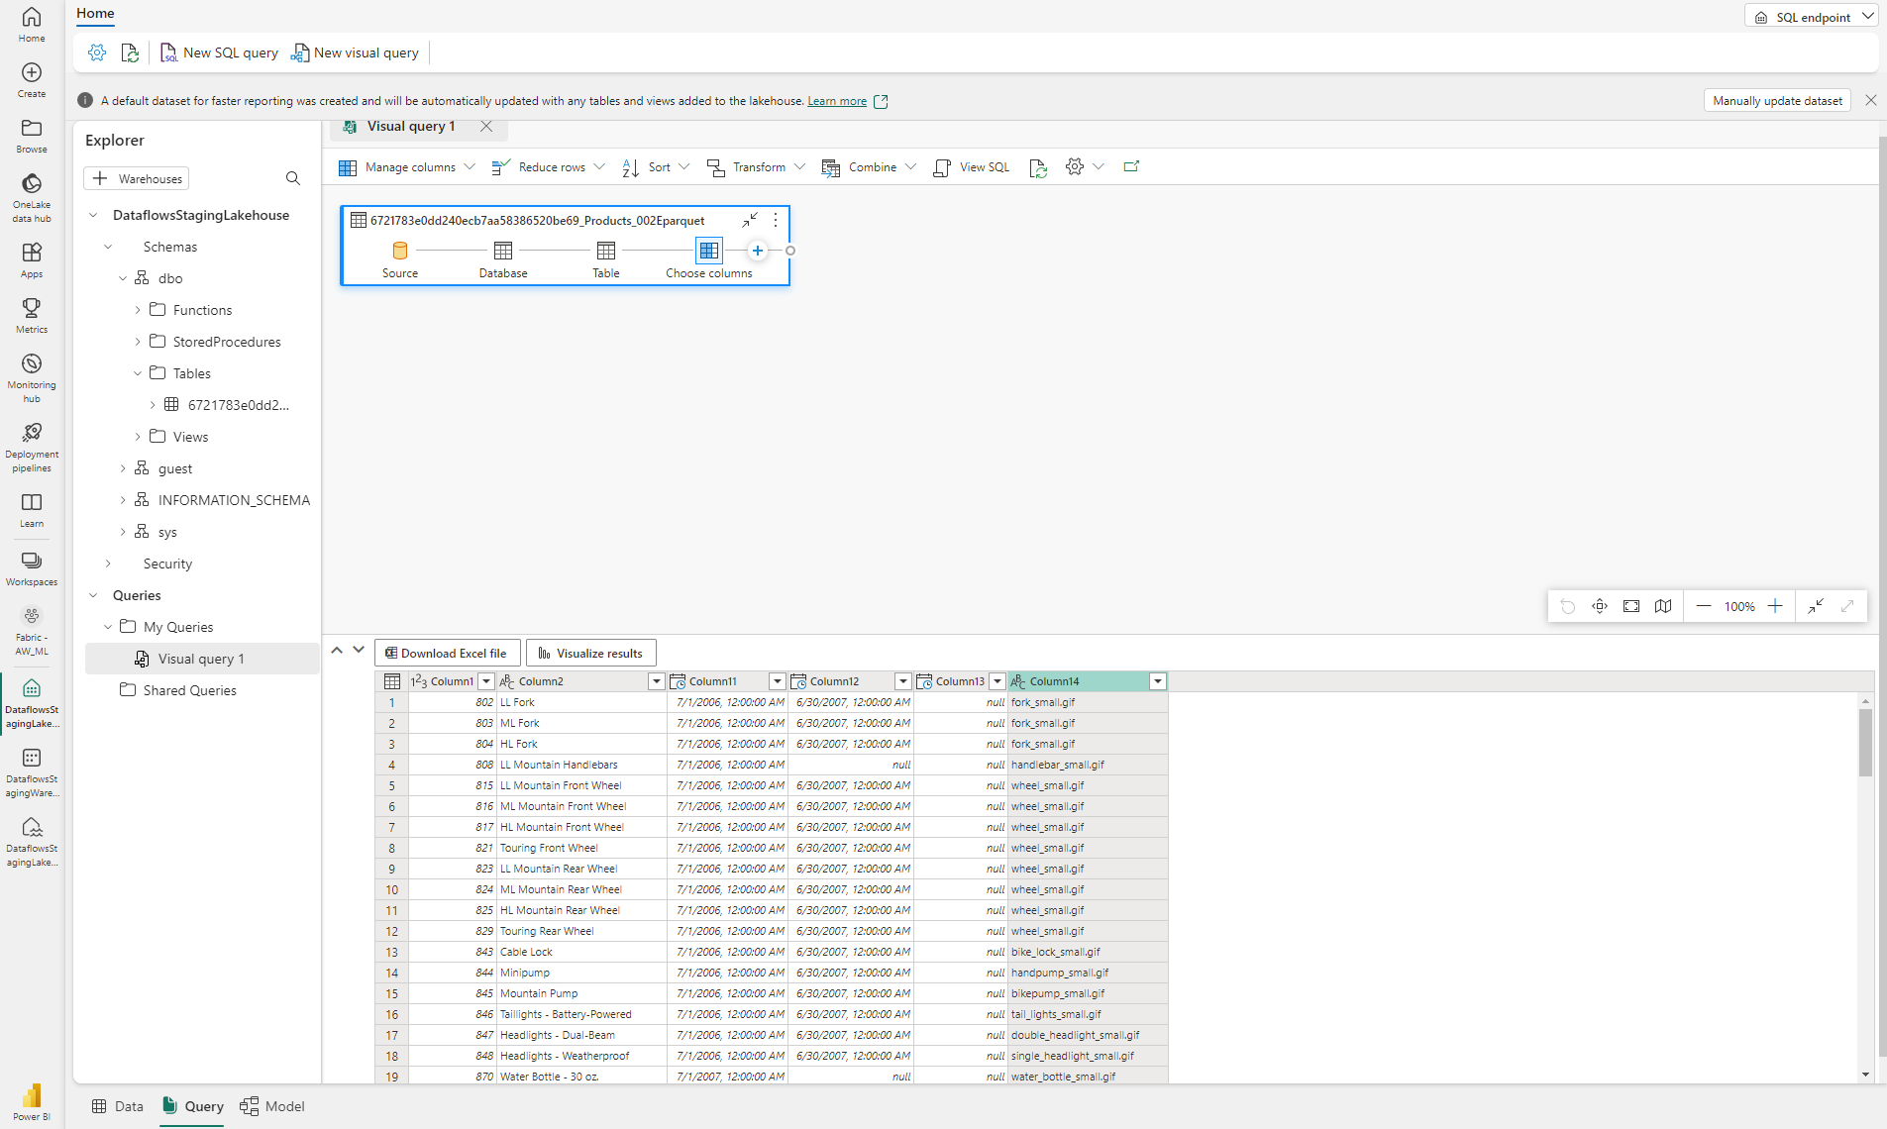Click the settings gear in Home ribbon

point(97,52)
